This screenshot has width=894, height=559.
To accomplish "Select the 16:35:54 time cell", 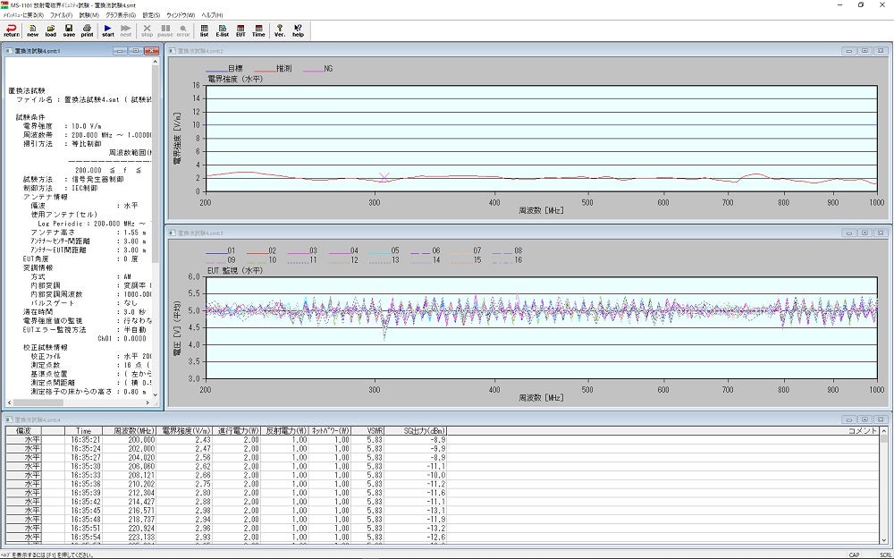I will [83, 538].
